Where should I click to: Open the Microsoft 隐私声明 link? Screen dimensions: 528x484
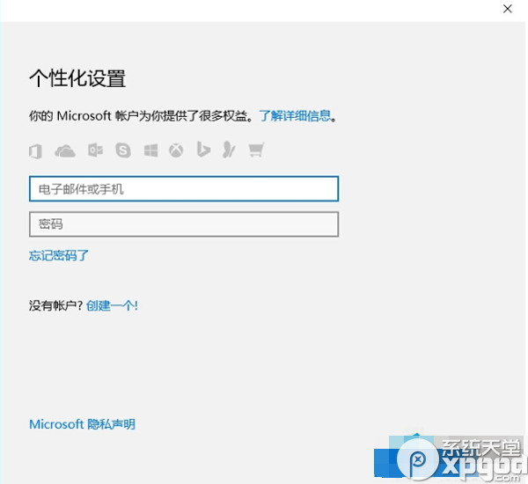[82, 424]
